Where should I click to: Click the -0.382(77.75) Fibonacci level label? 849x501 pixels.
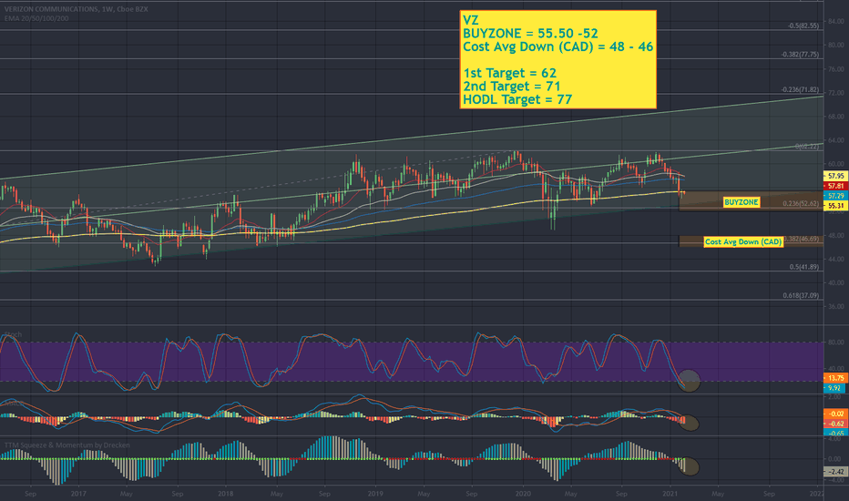click(800, 54)
